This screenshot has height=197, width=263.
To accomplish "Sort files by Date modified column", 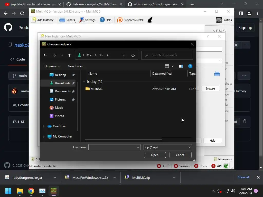I will tap(162, 74).
